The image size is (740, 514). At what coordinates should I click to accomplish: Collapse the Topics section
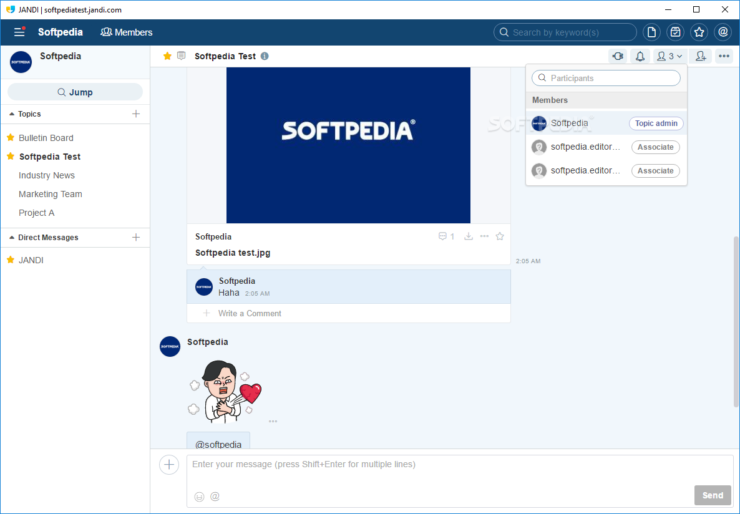click(x=25, y=114)
